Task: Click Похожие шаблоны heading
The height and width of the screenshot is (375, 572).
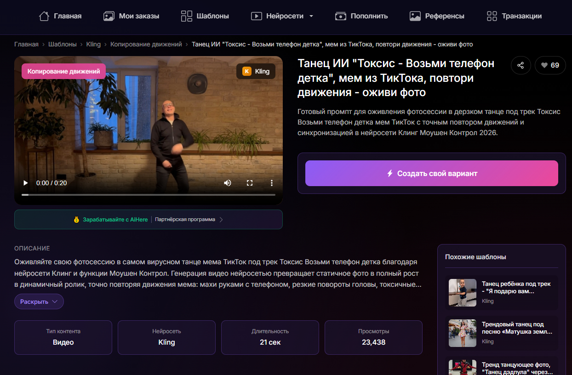Action: point(475,257)
